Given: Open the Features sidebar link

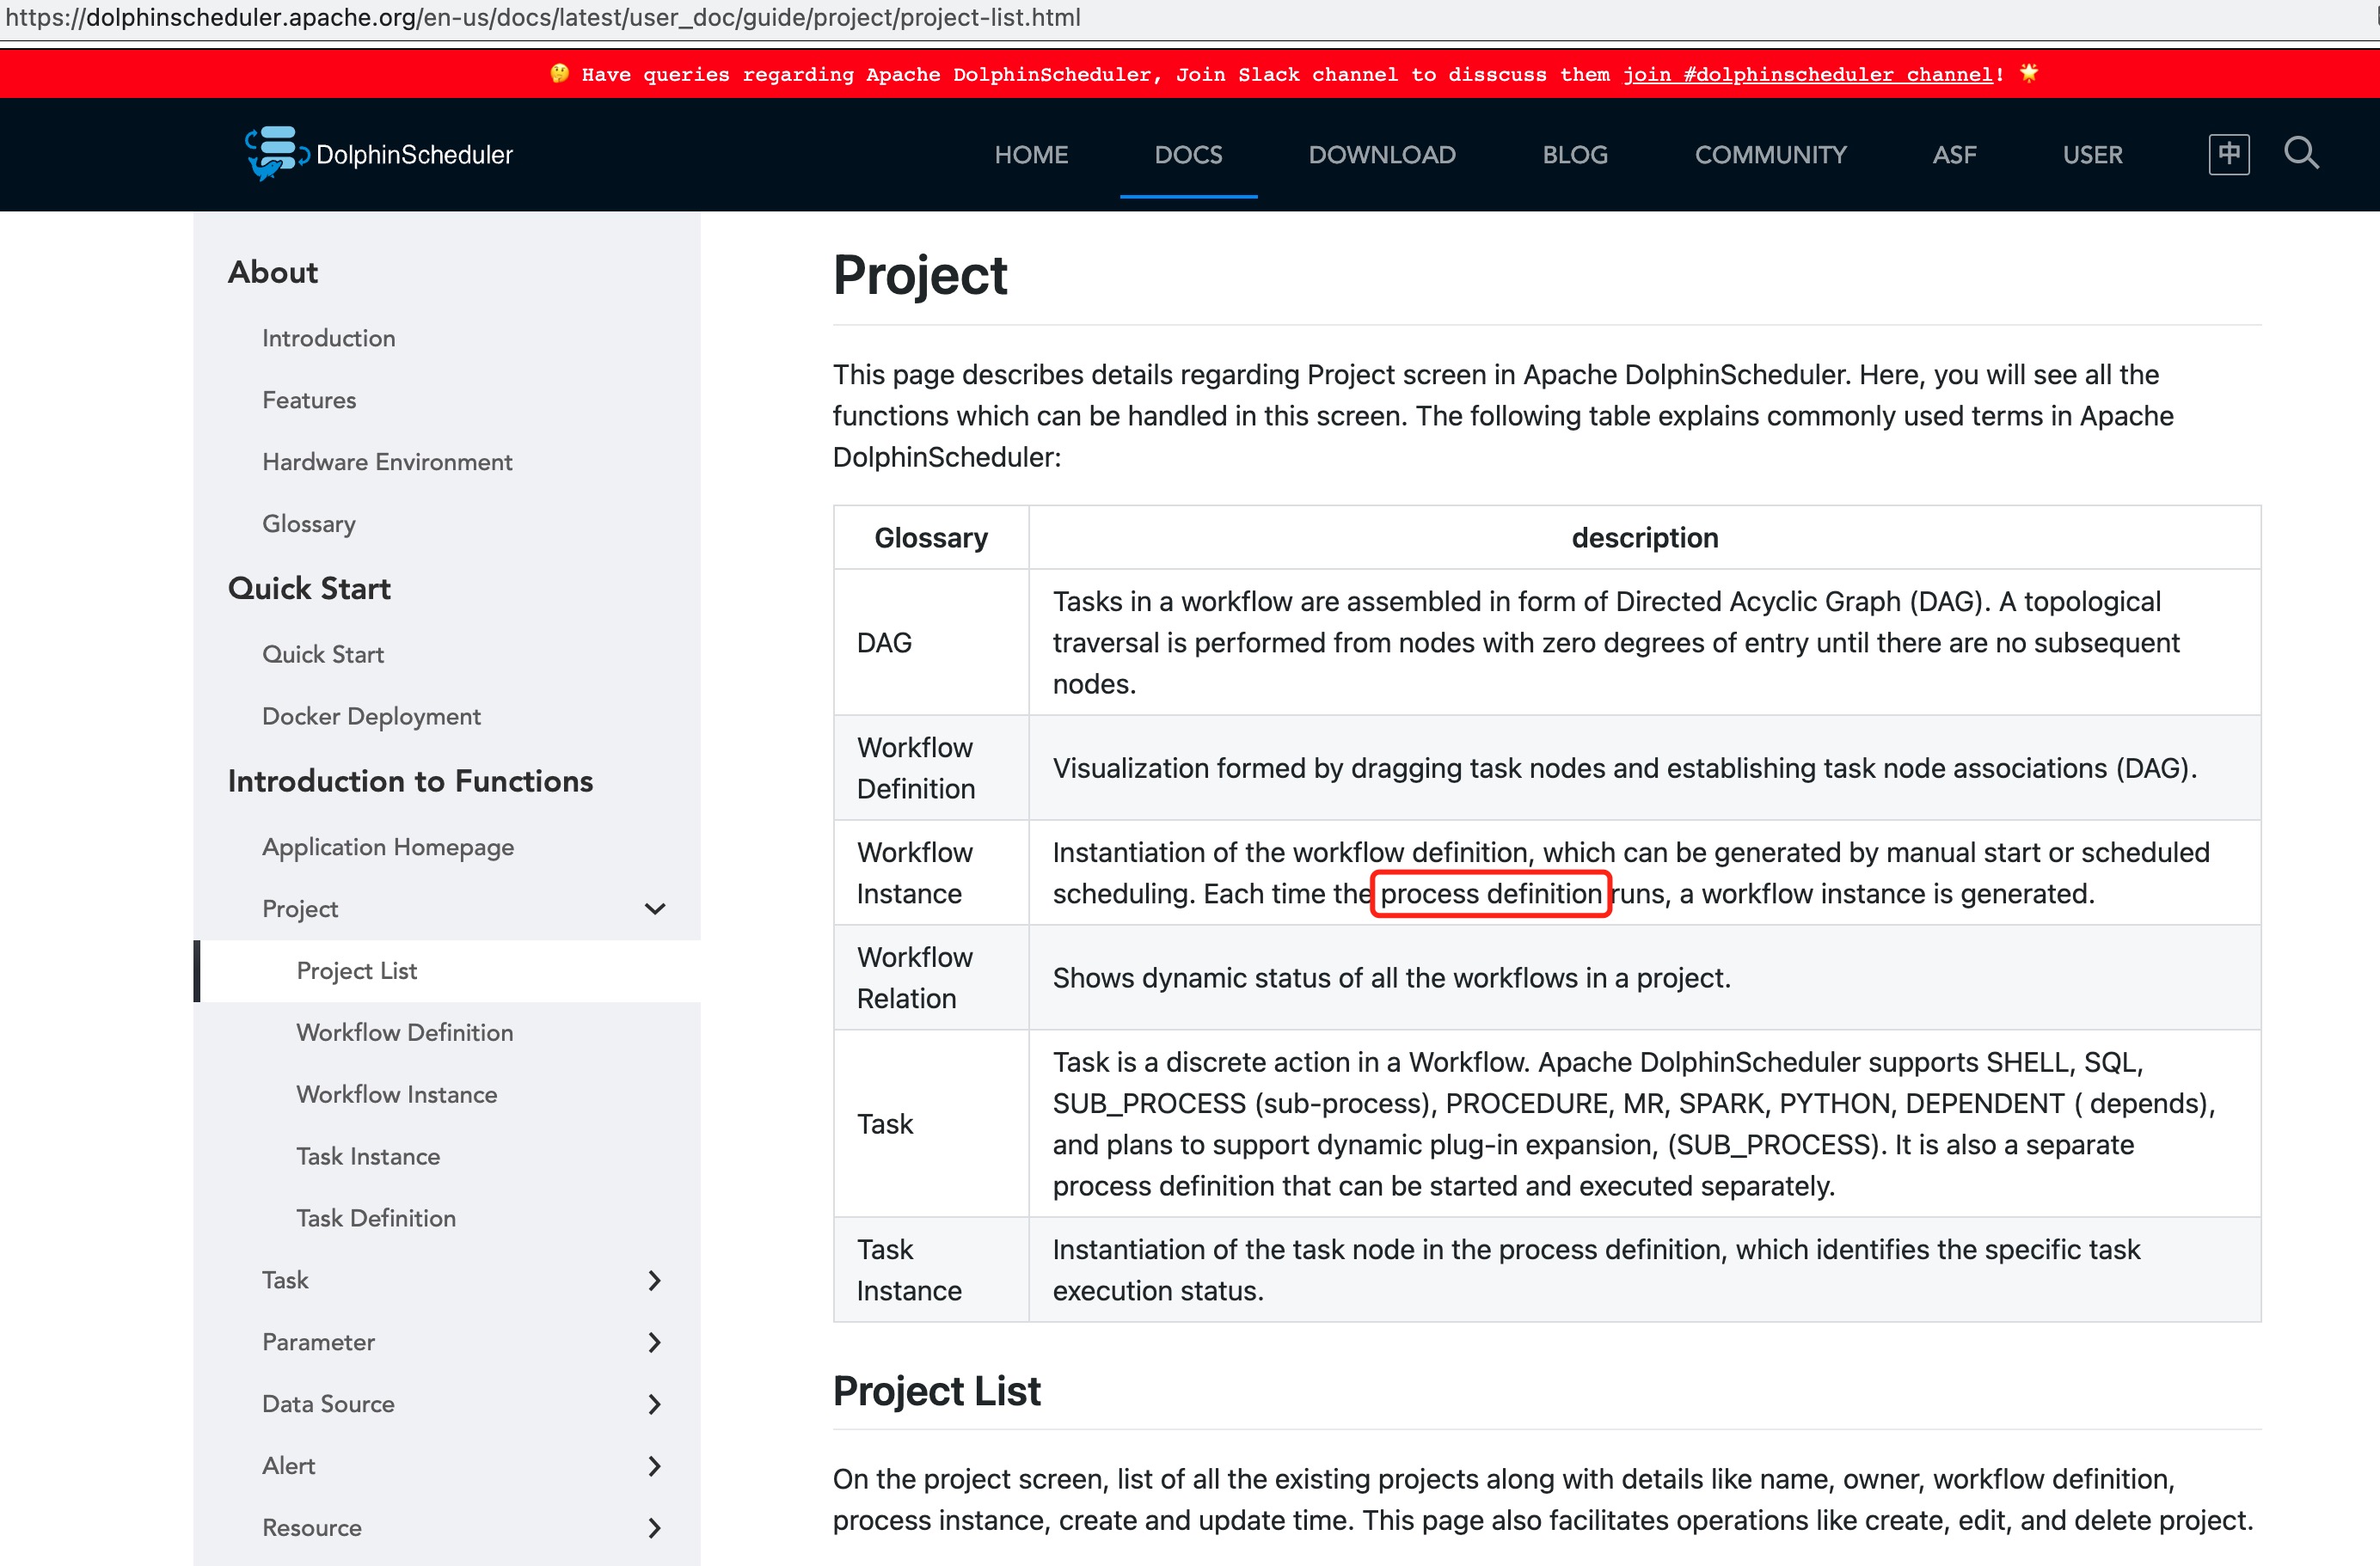Looking at the screenshot, I should (x=309, y=400).
